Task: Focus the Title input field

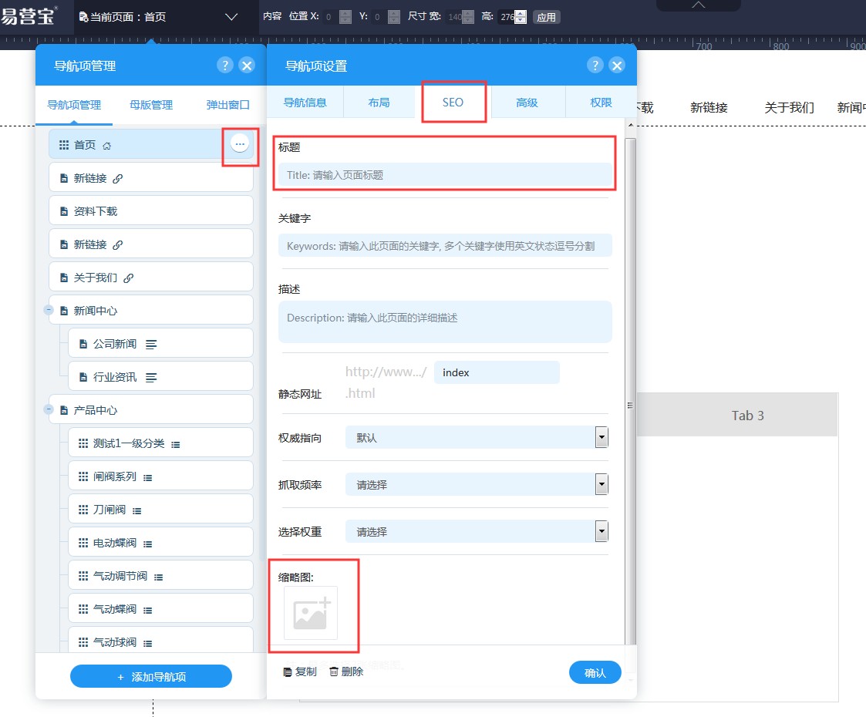Action: pyautogui.click(x=445, y=175)
